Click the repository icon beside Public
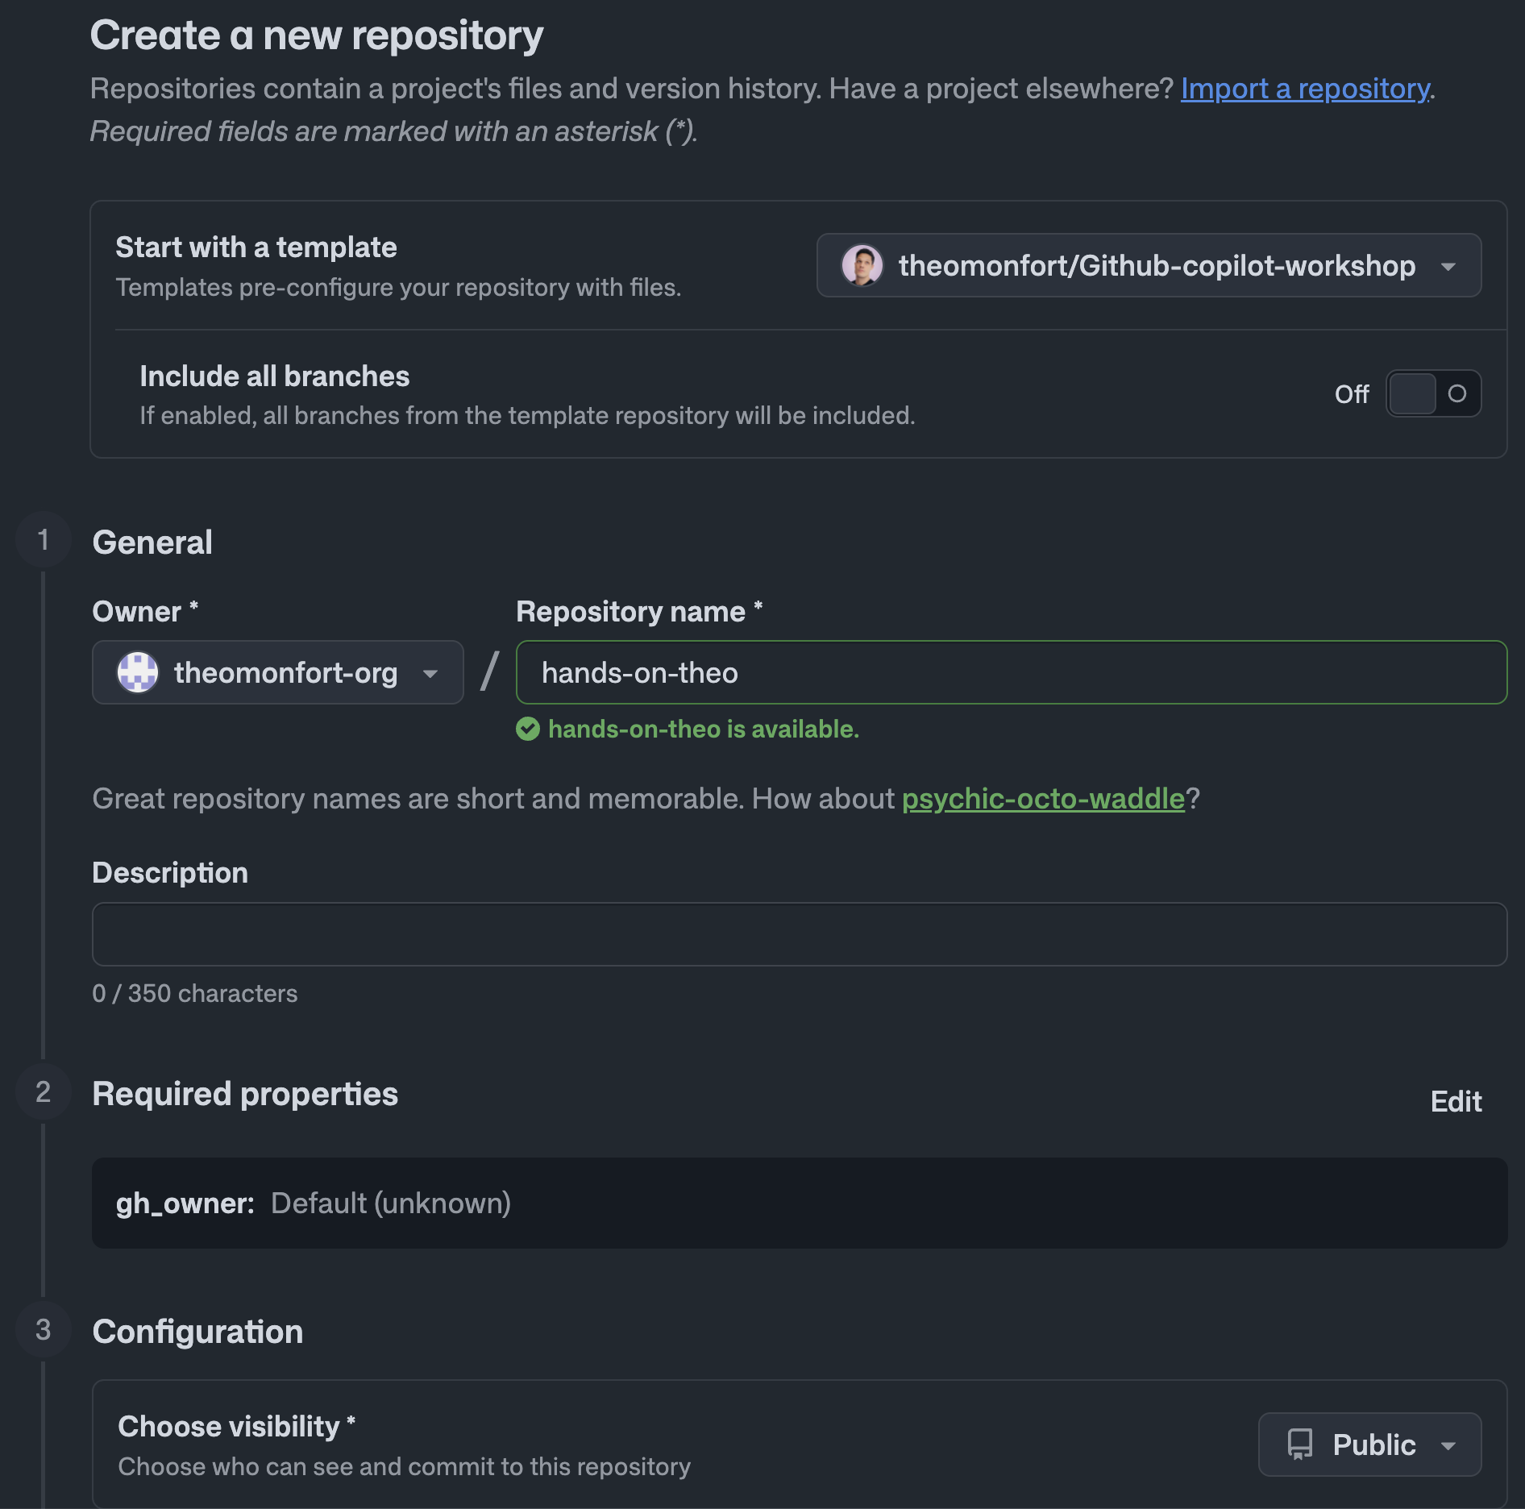Image resolution: width=1525 pixels, height=1509 pixels. pos(1299,1444)
